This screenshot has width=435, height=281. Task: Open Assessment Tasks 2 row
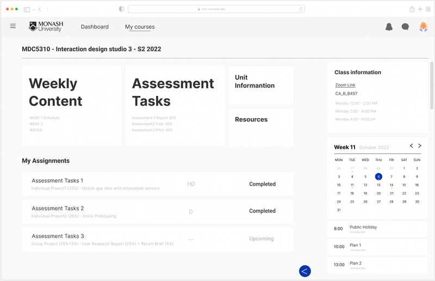(x=158, y=212)
